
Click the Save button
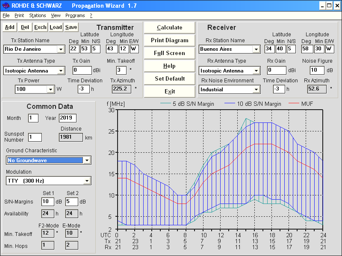71,27
